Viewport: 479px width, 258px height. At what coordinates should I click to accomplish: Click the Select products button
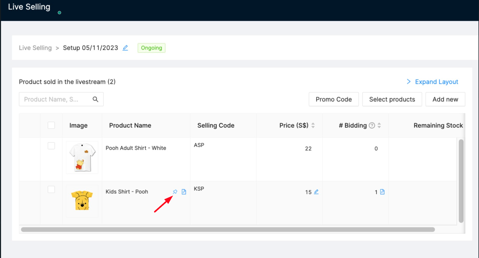(x=392, y=99)
